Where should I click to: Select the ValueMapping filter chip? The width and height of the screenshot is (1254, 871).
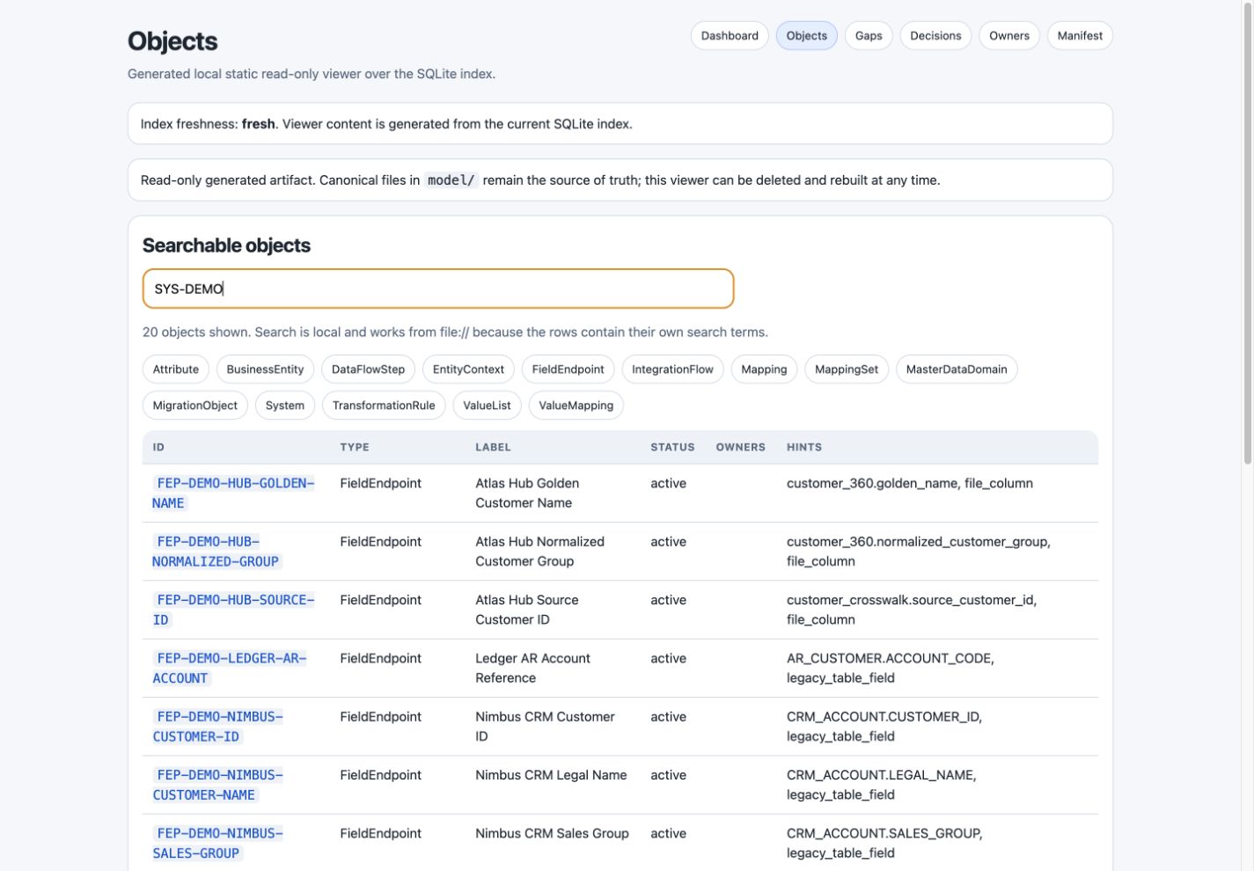[x=576, y=406]
